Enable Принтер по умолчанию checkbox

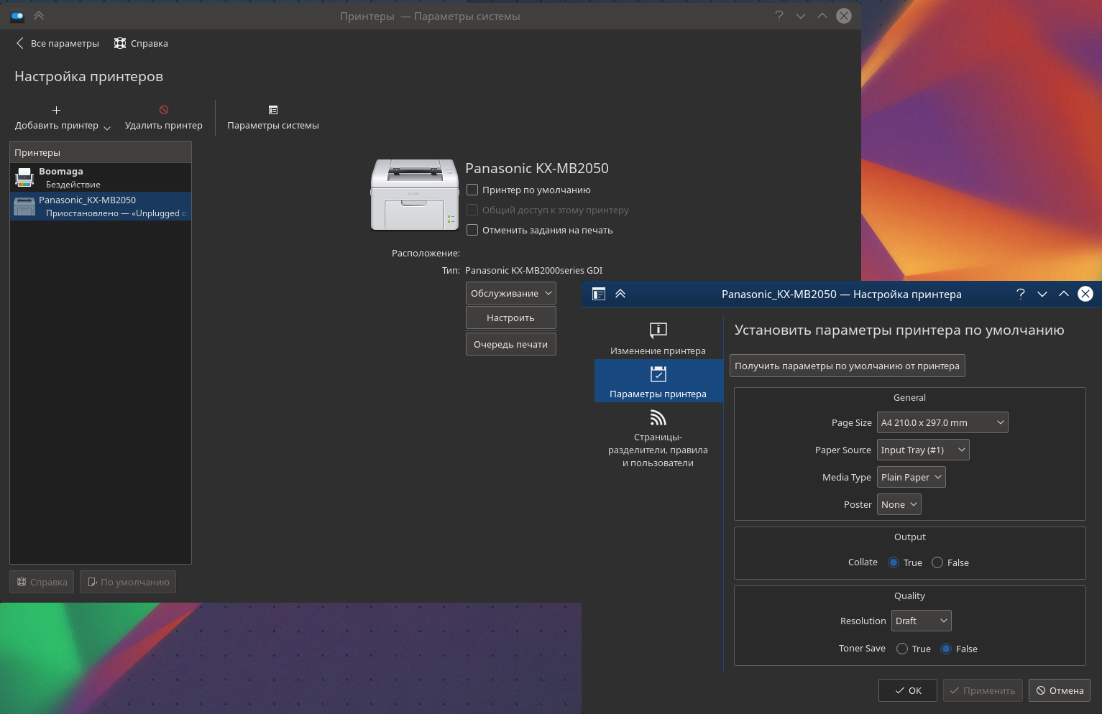pos(472,190)
